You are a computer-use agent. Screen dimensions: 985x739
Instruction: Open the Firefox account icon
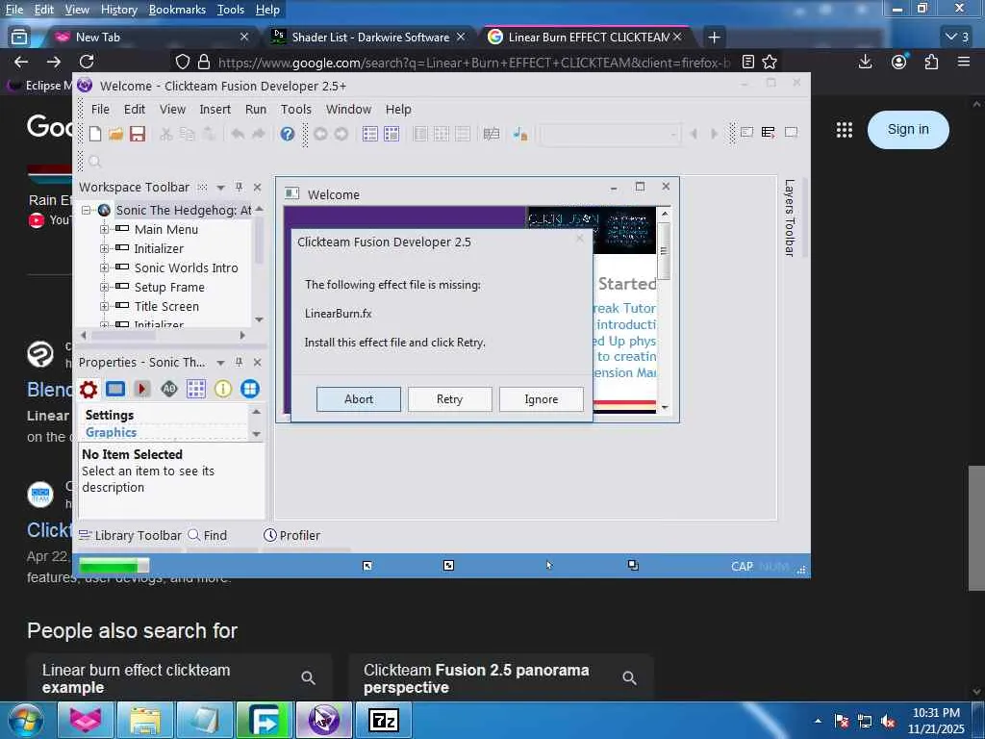point(899,62)
